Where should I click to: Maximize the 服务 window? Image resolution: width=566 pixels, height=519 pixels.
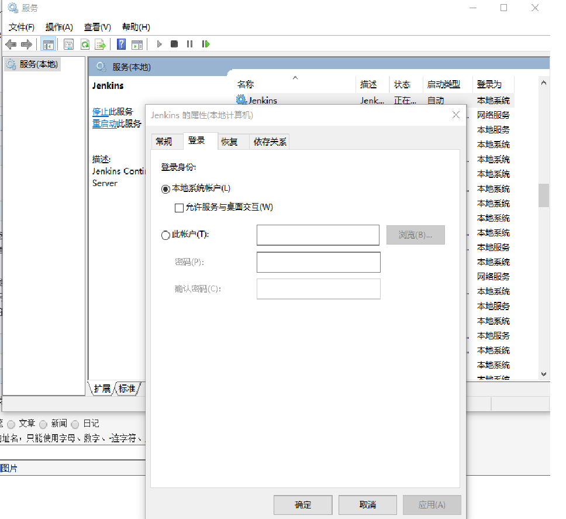pyautogui.click(x=503, y=8)
